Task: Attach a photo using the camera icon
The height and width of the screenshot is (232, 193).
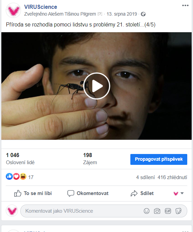Action: [157, 211]
